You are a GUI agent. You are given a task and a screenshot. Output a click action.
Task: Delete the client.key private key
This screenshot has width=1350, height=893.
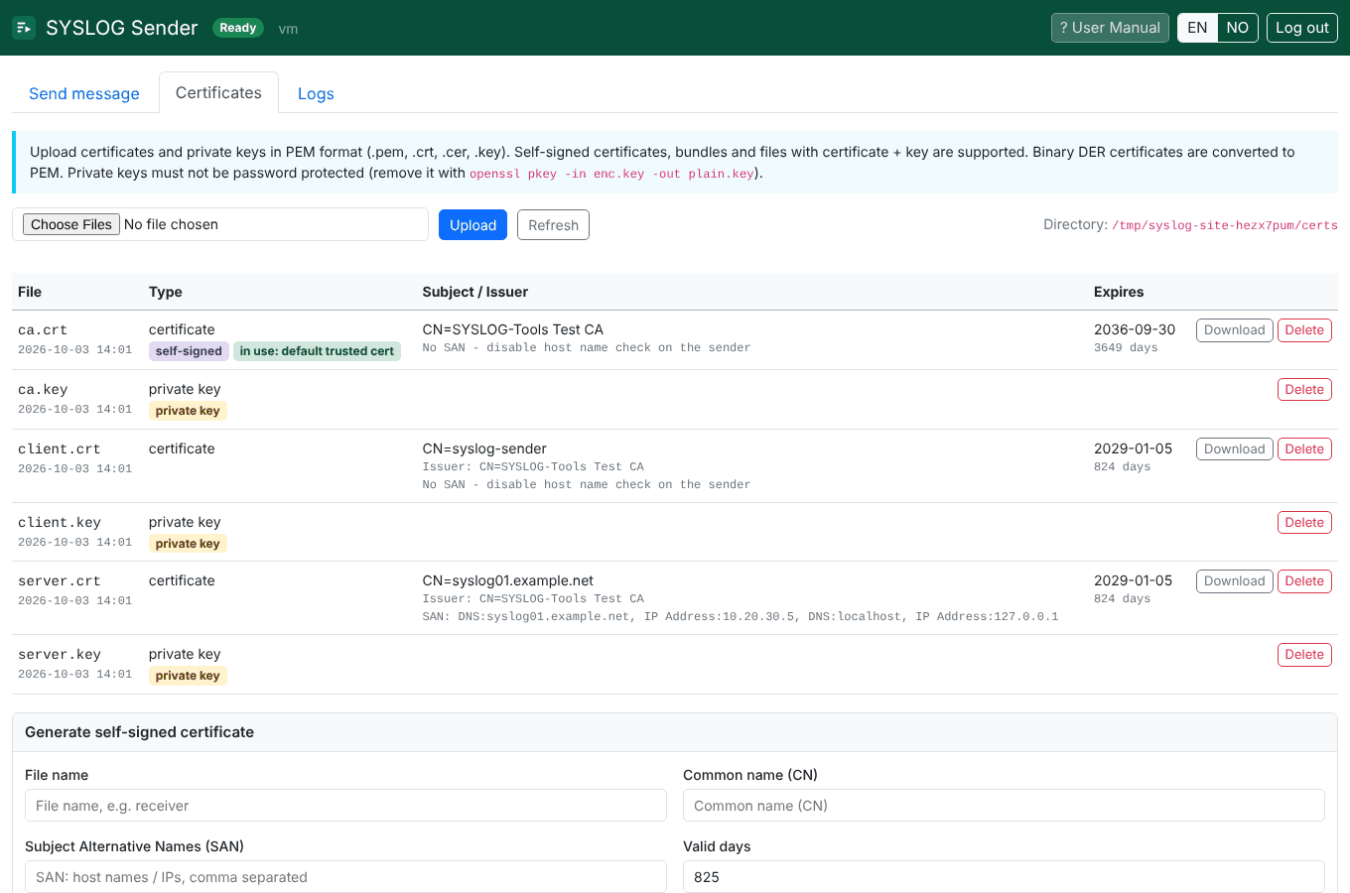[1304, 523]
